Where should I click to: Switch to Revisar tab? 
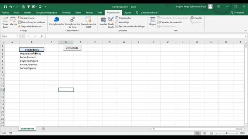pos(89,13)
